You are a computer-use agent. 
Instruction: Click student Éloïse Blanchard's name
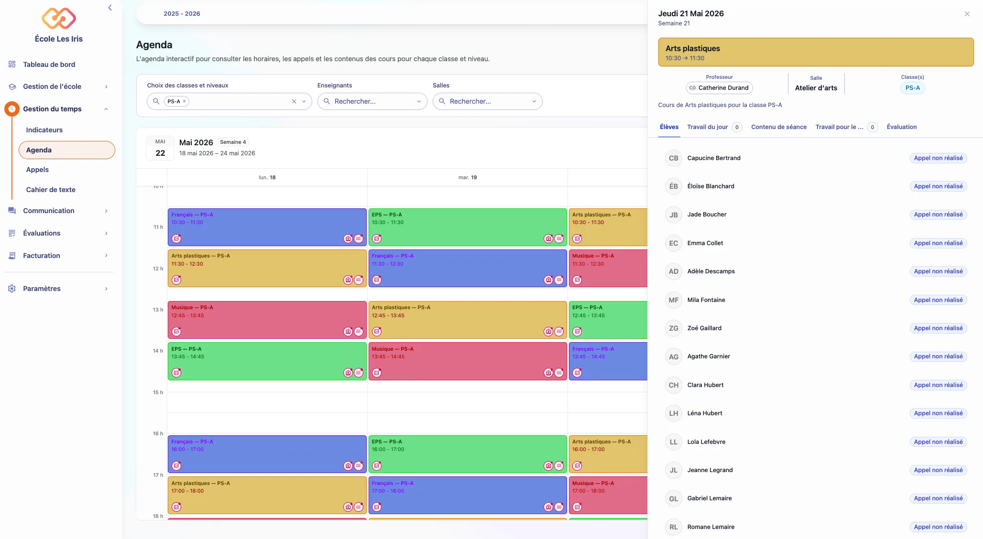[710, 186]
